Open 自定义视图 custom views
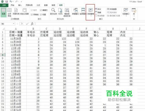 pyautogui.click(x=24, y=11)
